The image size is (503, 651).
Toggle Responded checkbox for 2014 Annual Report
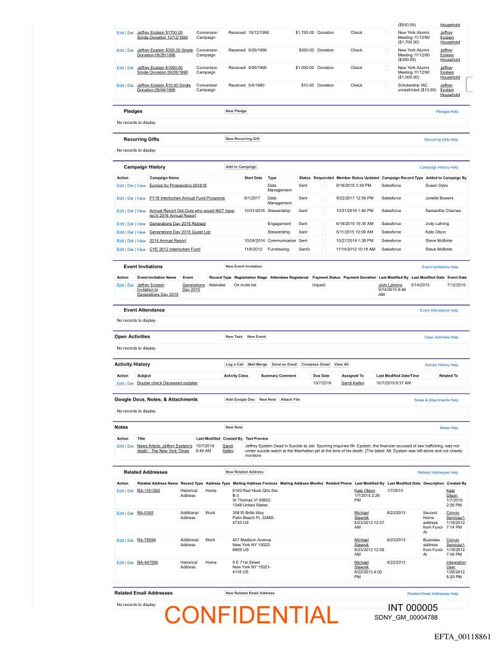324,241
